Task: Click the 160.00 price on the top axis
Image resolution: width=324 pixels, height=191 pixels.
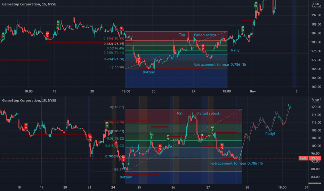Action: tap(316, 87)
